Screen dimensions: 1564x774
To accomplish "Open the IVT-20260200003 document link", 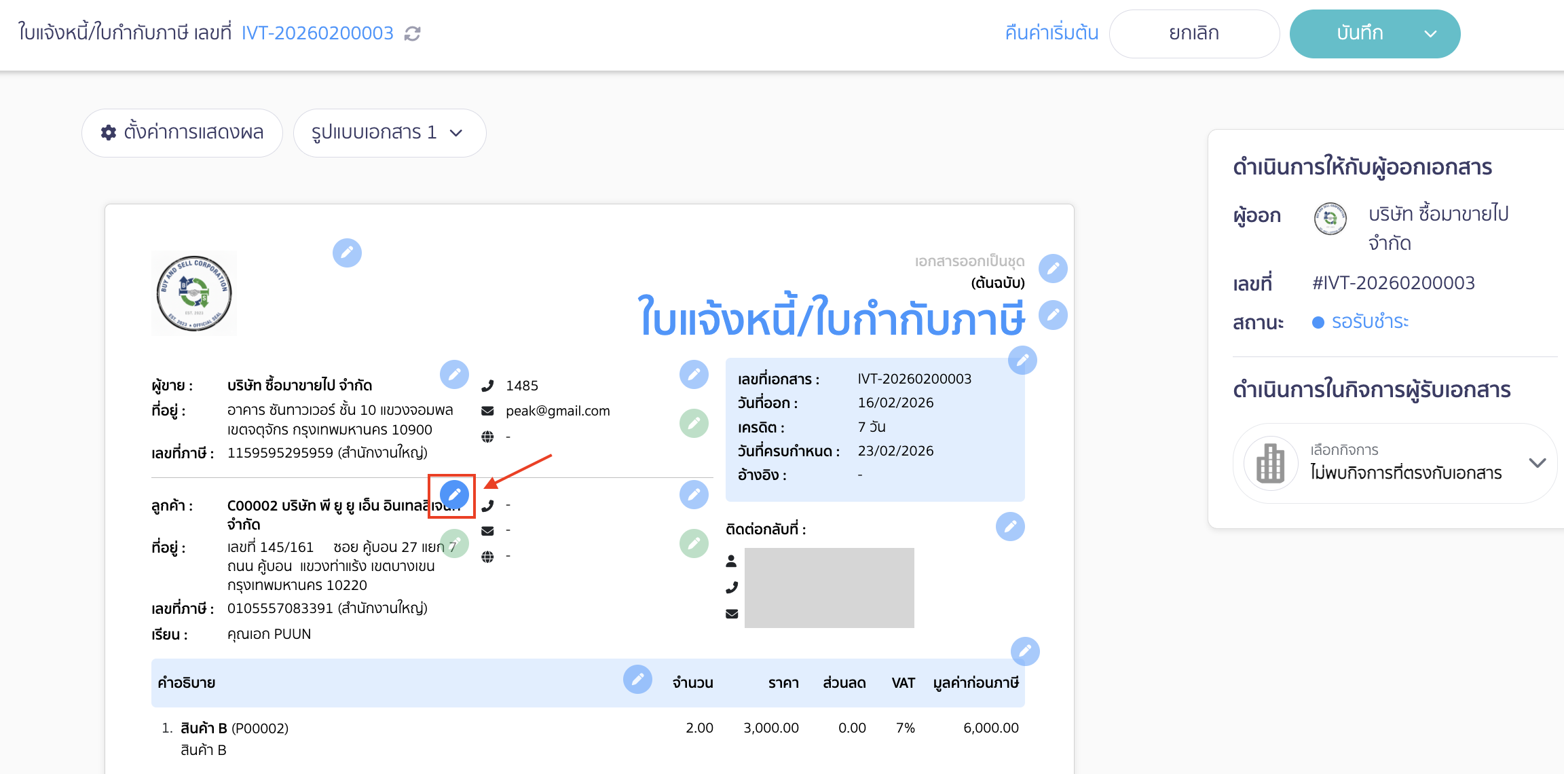I will point(316,32).
